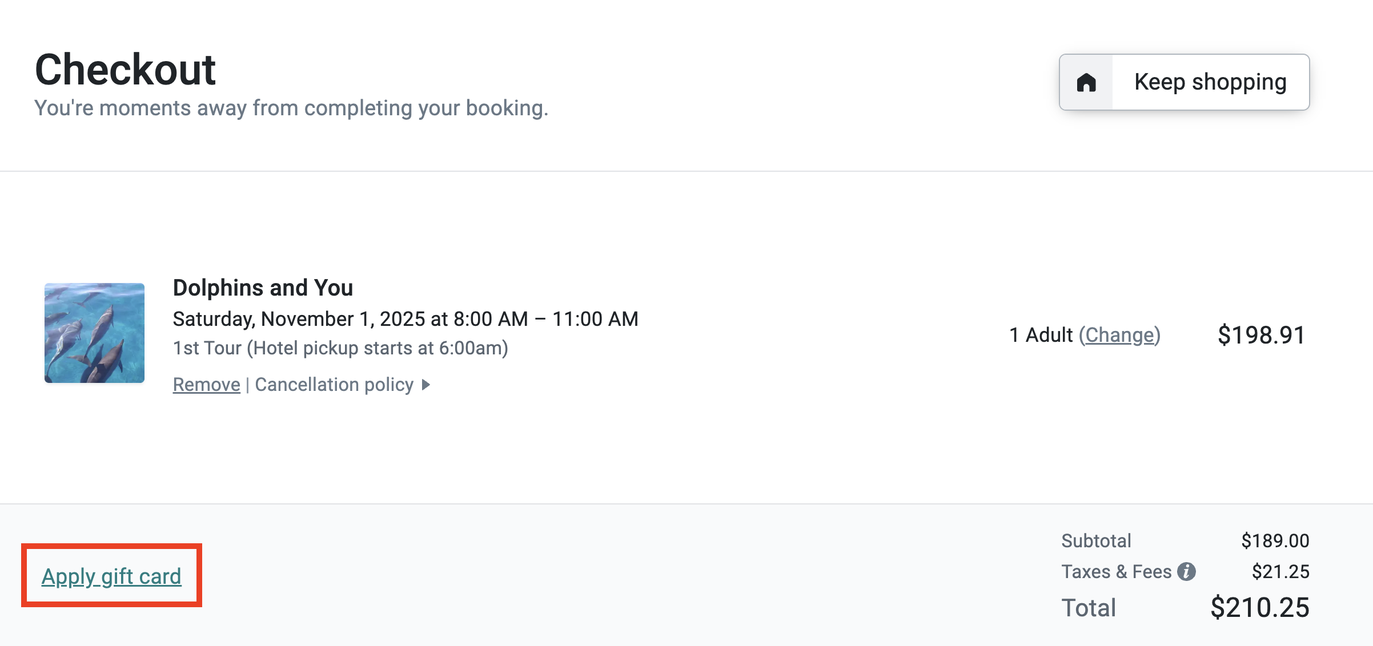Click the 1 Adult quantity text
Viewport: 1373px width, 646px height.
[x=1041, y=335]
